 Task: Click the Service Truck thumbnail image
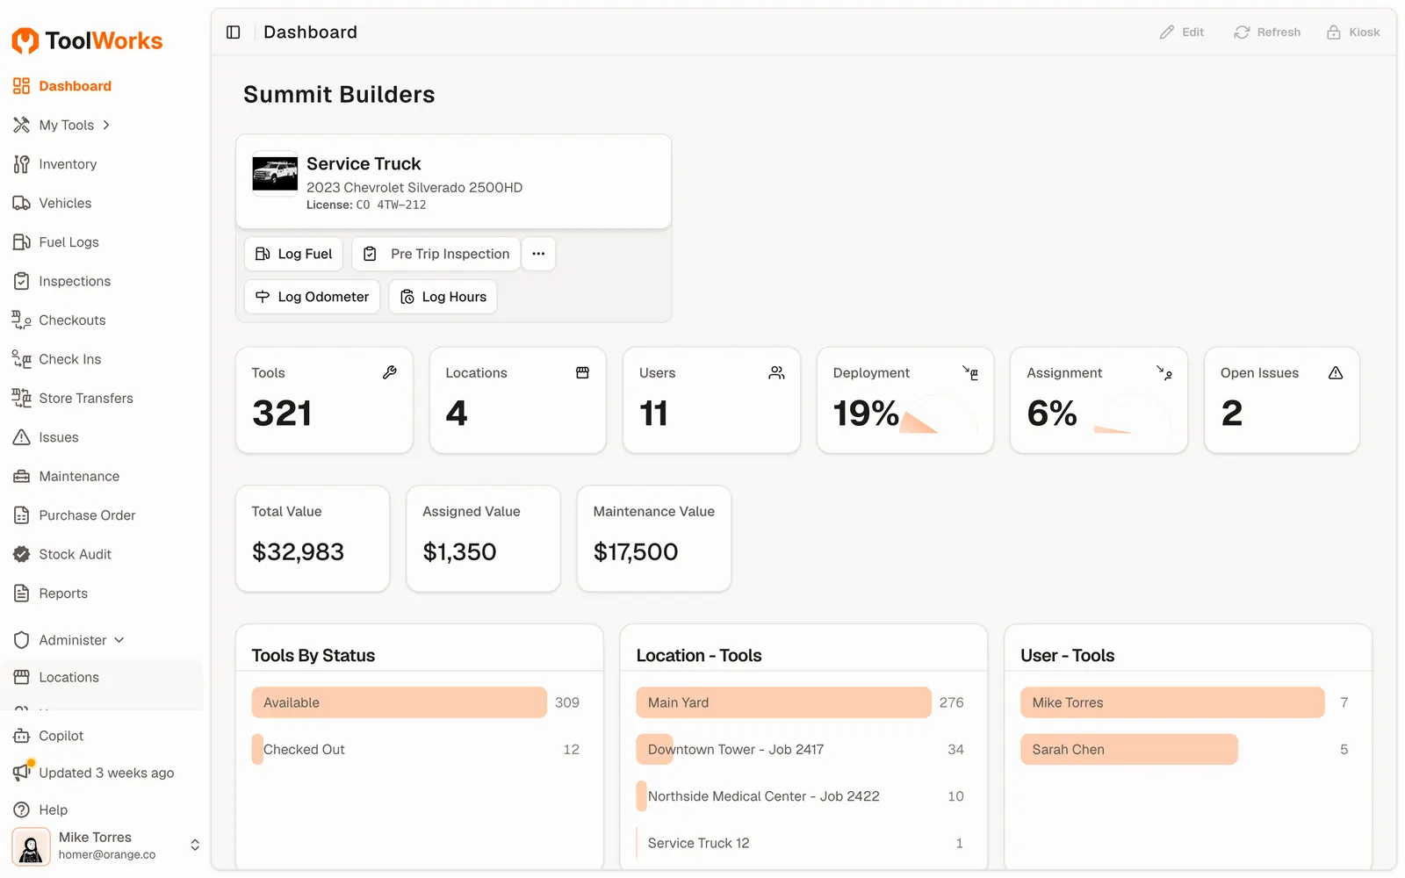275,173
